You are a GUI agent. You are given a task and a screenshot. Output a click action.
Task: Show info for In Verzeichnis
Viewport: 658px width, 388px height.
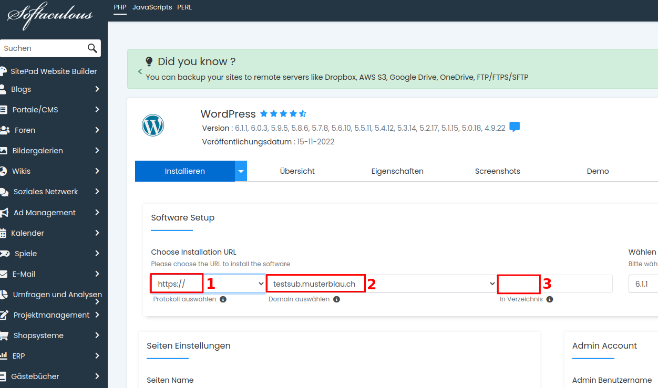coord(549,299)
